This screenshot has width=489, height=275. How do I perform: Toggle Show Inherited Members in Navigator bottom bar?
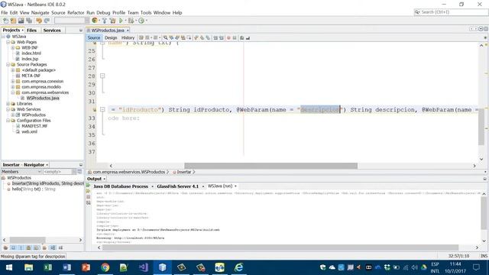pyautogui.click(x=5, y=247)
